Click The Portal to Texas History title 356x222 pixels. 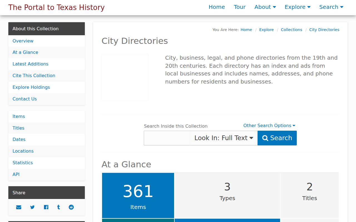click(x=56, y=7)
